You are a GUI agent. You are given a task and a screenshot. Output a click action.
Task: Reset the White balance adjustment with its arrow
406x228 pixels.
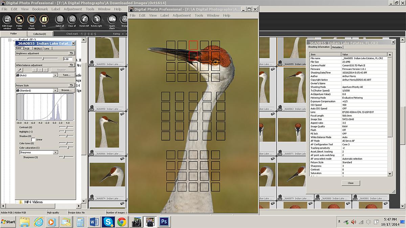[x=71, y=65]
